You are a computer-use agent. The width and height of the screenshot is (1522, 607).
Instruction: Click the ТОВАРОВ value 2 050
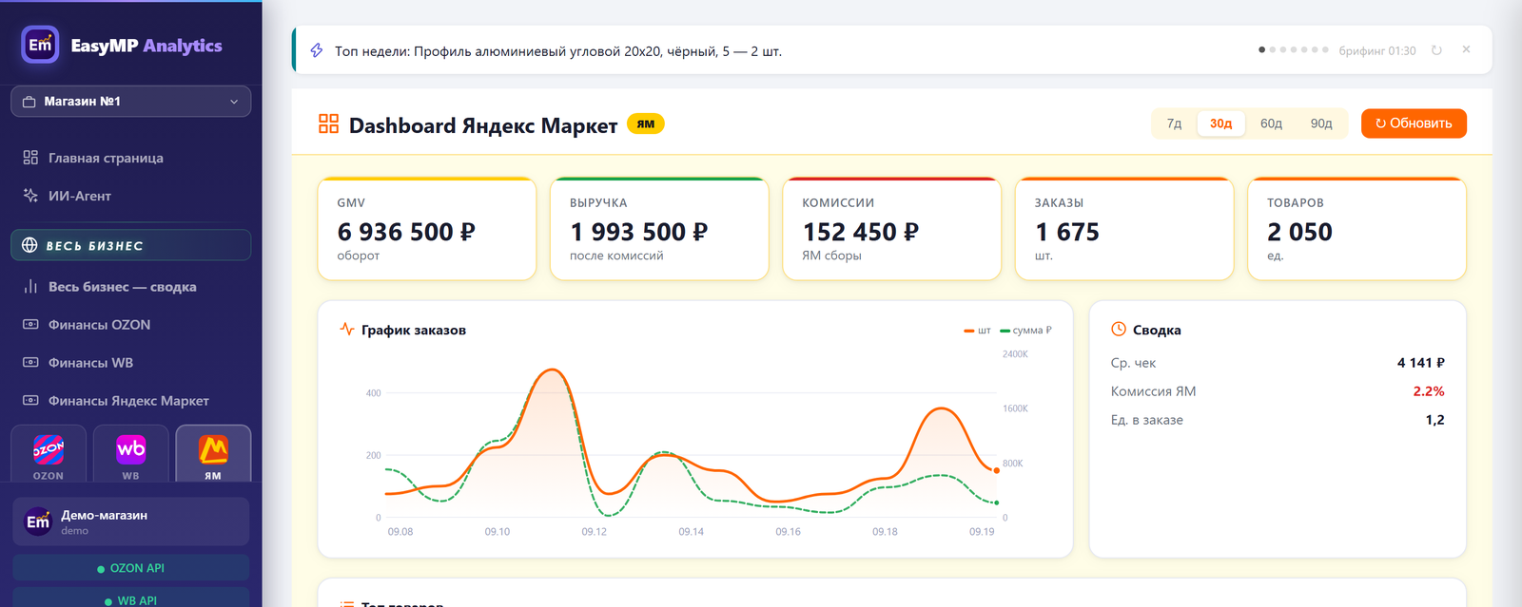pyautogui.click(x=1299, y=232)
